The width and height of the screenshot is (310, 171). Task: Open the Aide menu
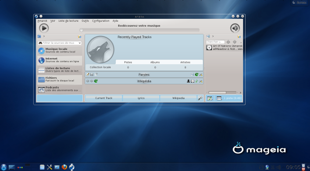pos(115,21)
